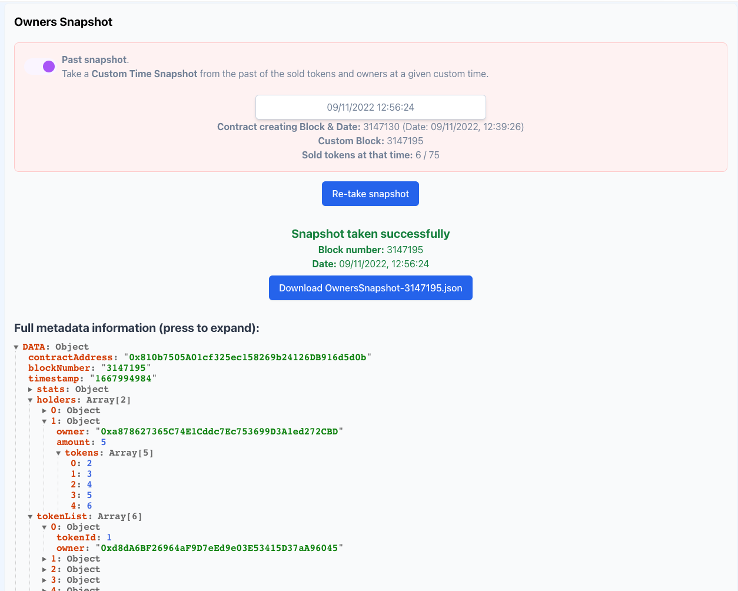Screen dimensions: 738x591
Task: Click the Snapshot taken successfully heading
Action: (370, 234)
